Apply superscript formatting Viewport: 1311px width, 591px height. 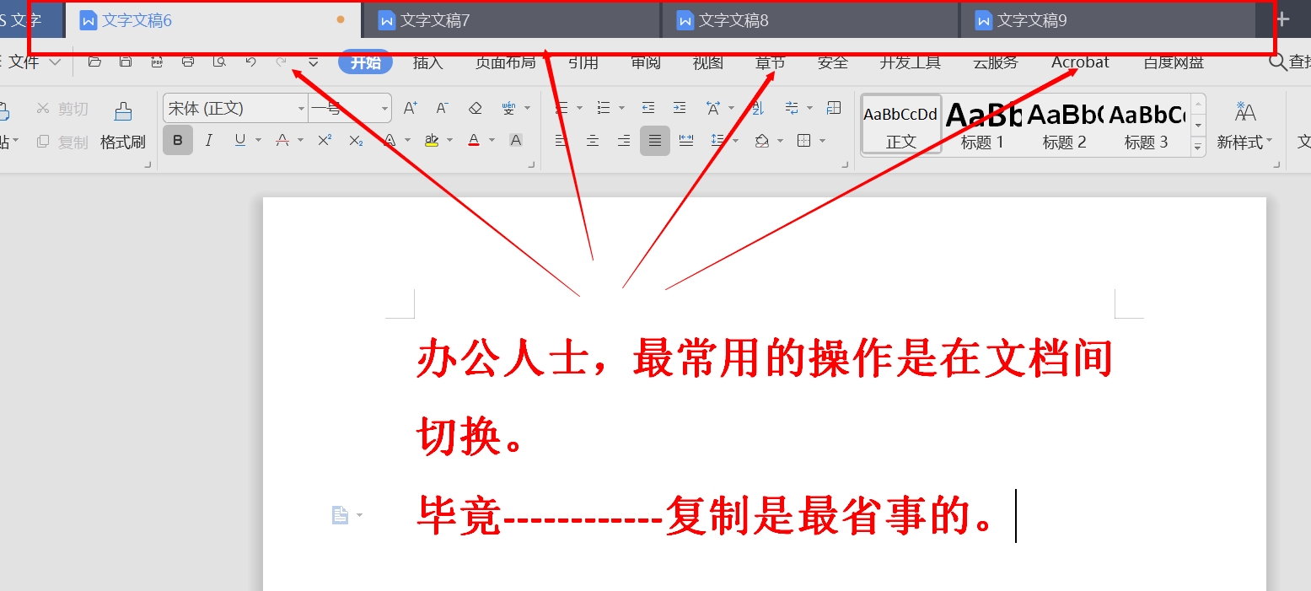click(325, 141)
